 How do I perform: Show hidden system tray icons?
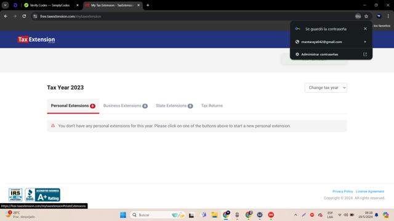pos(295,215)
